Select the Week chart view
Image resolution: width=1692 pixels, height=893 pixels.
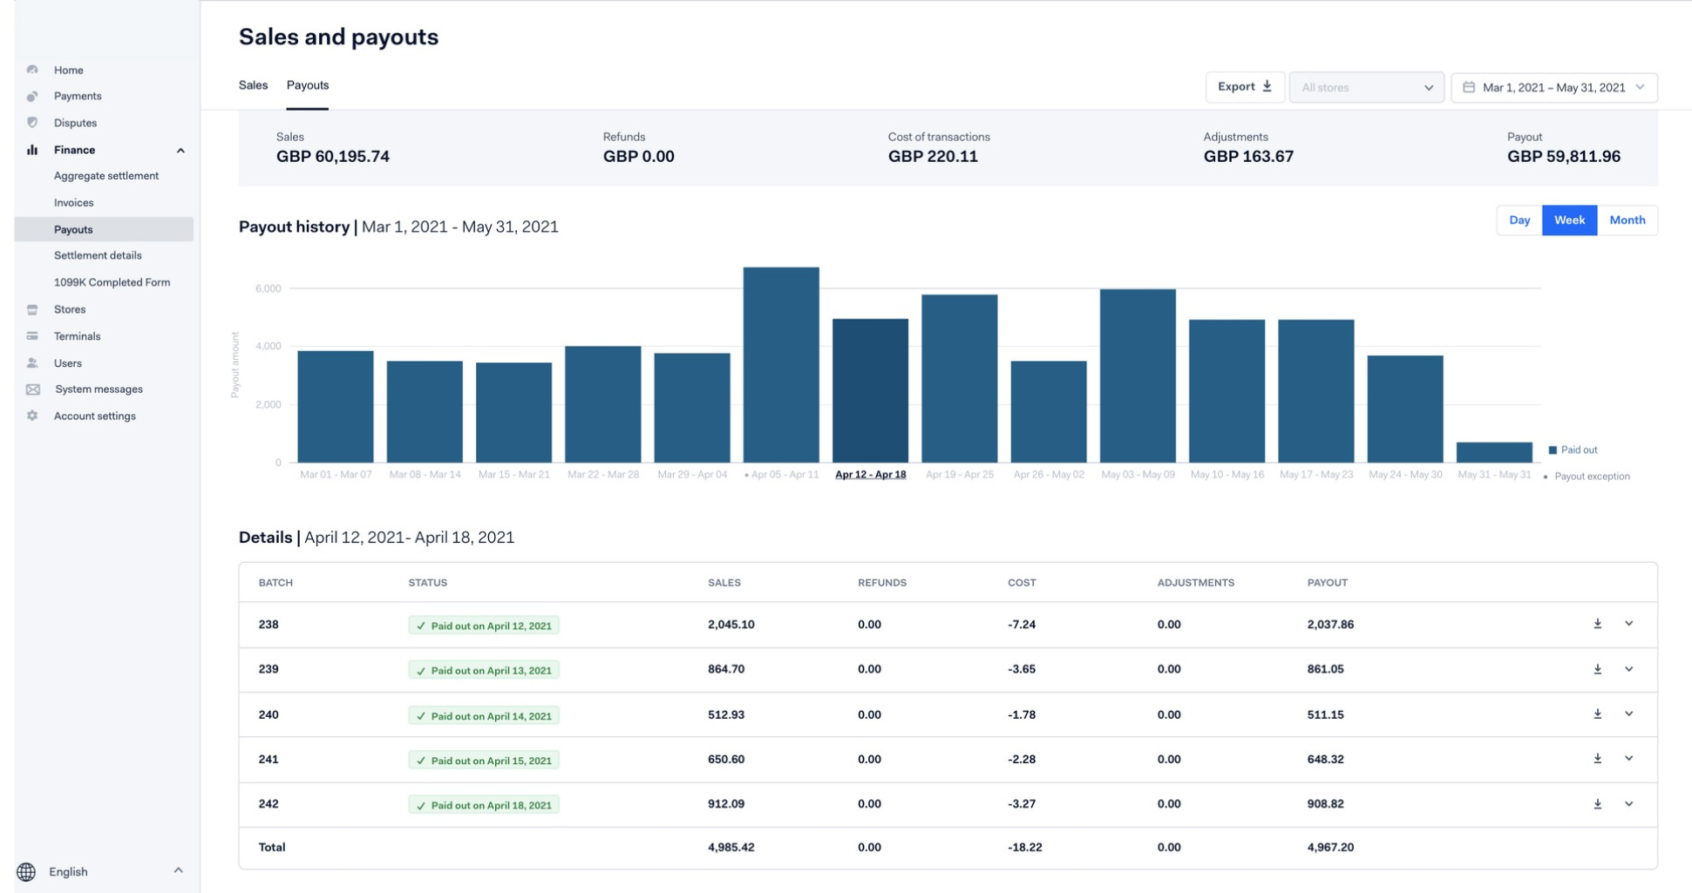[1569, 220]
